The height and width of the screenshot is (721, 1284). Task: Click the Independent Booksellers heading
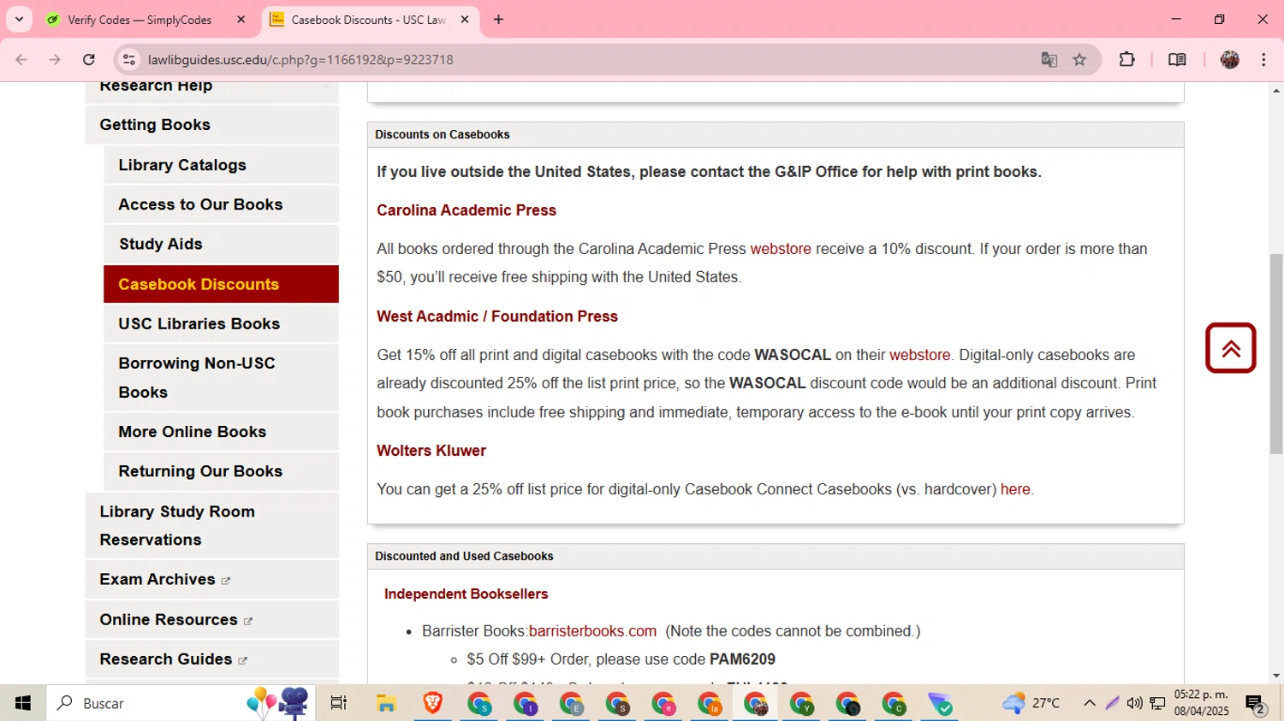click(x=466, y=594)
